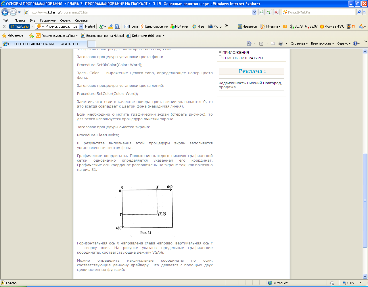Open the Безопасность command bar menu
The image size is (368, 287).
click(x=322, y=43)
